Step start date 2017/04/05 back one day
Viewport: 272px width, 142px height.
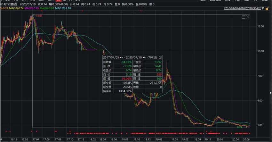(x=121, y=57)
